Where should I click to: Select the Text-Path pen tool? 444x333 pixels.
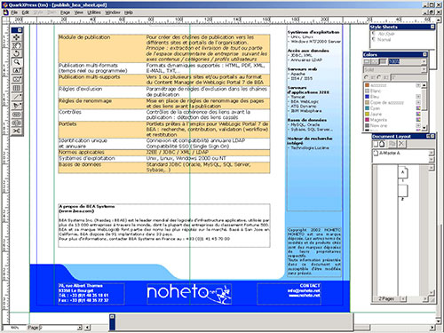tap(17, 106)
